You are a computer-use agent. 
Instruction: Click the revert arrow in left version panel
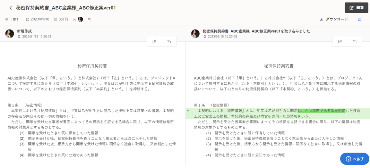click(169, 41)
